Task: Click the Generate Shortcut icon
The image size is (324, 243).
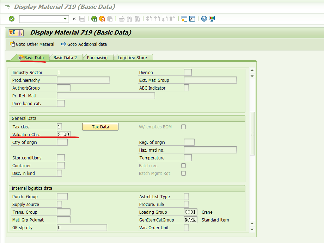Action: [x=192, y=19]
